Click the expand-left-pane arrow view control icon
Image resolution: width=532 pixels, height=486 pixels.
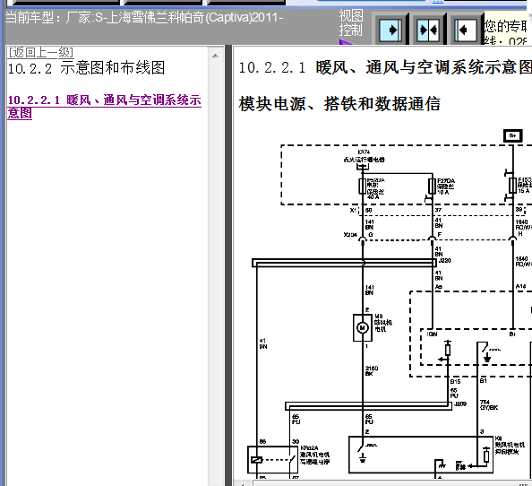tap(466, 30)
